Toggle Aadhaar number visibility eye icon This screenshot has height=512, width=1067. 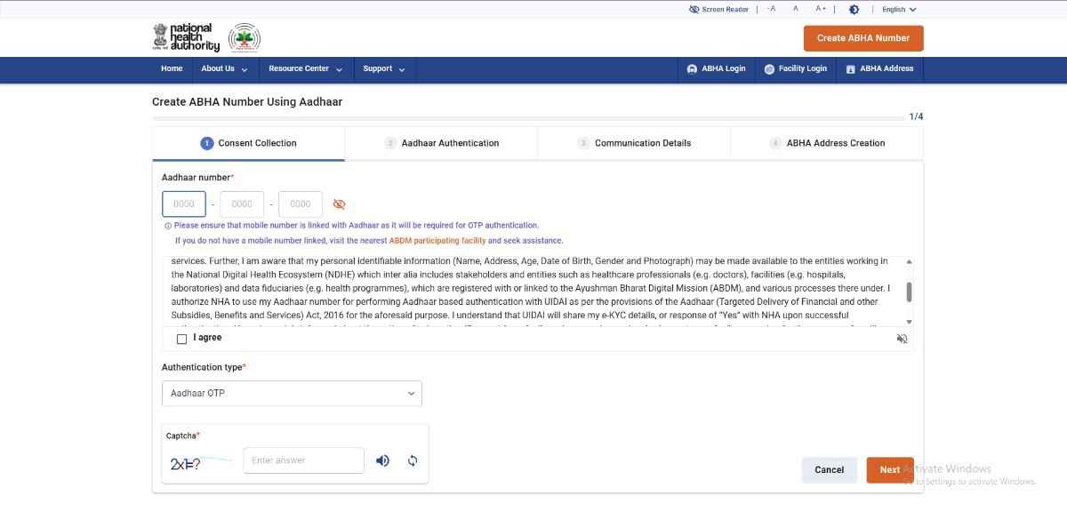339,204
